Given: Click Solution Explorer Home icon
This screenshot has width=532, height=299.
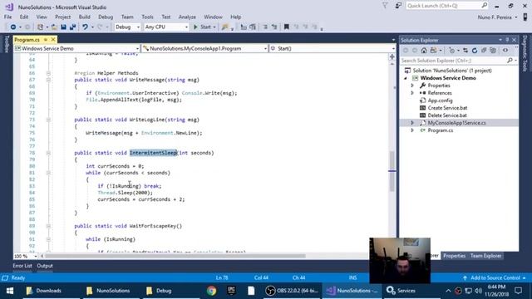Looking at the screenshot, I should click(424, 51).
